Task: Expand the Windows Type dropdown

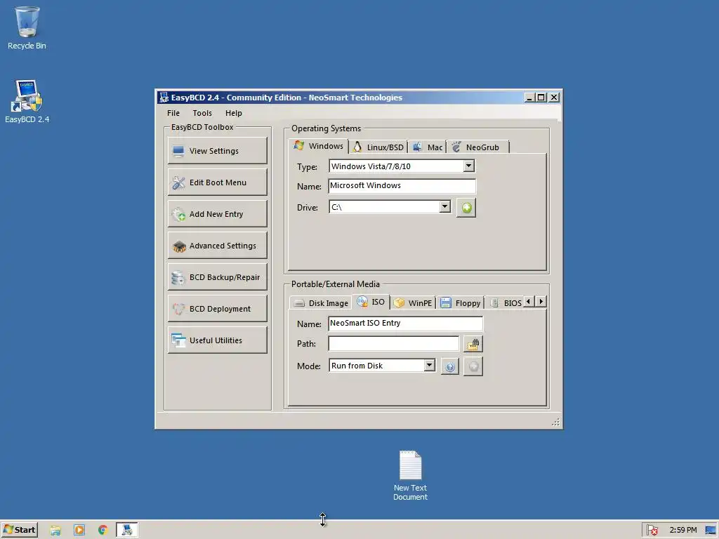Action: pos(468,166)
